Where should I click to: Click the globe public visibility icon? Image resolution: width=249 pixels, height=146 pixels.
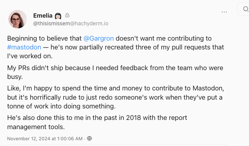tap(89, 138)
